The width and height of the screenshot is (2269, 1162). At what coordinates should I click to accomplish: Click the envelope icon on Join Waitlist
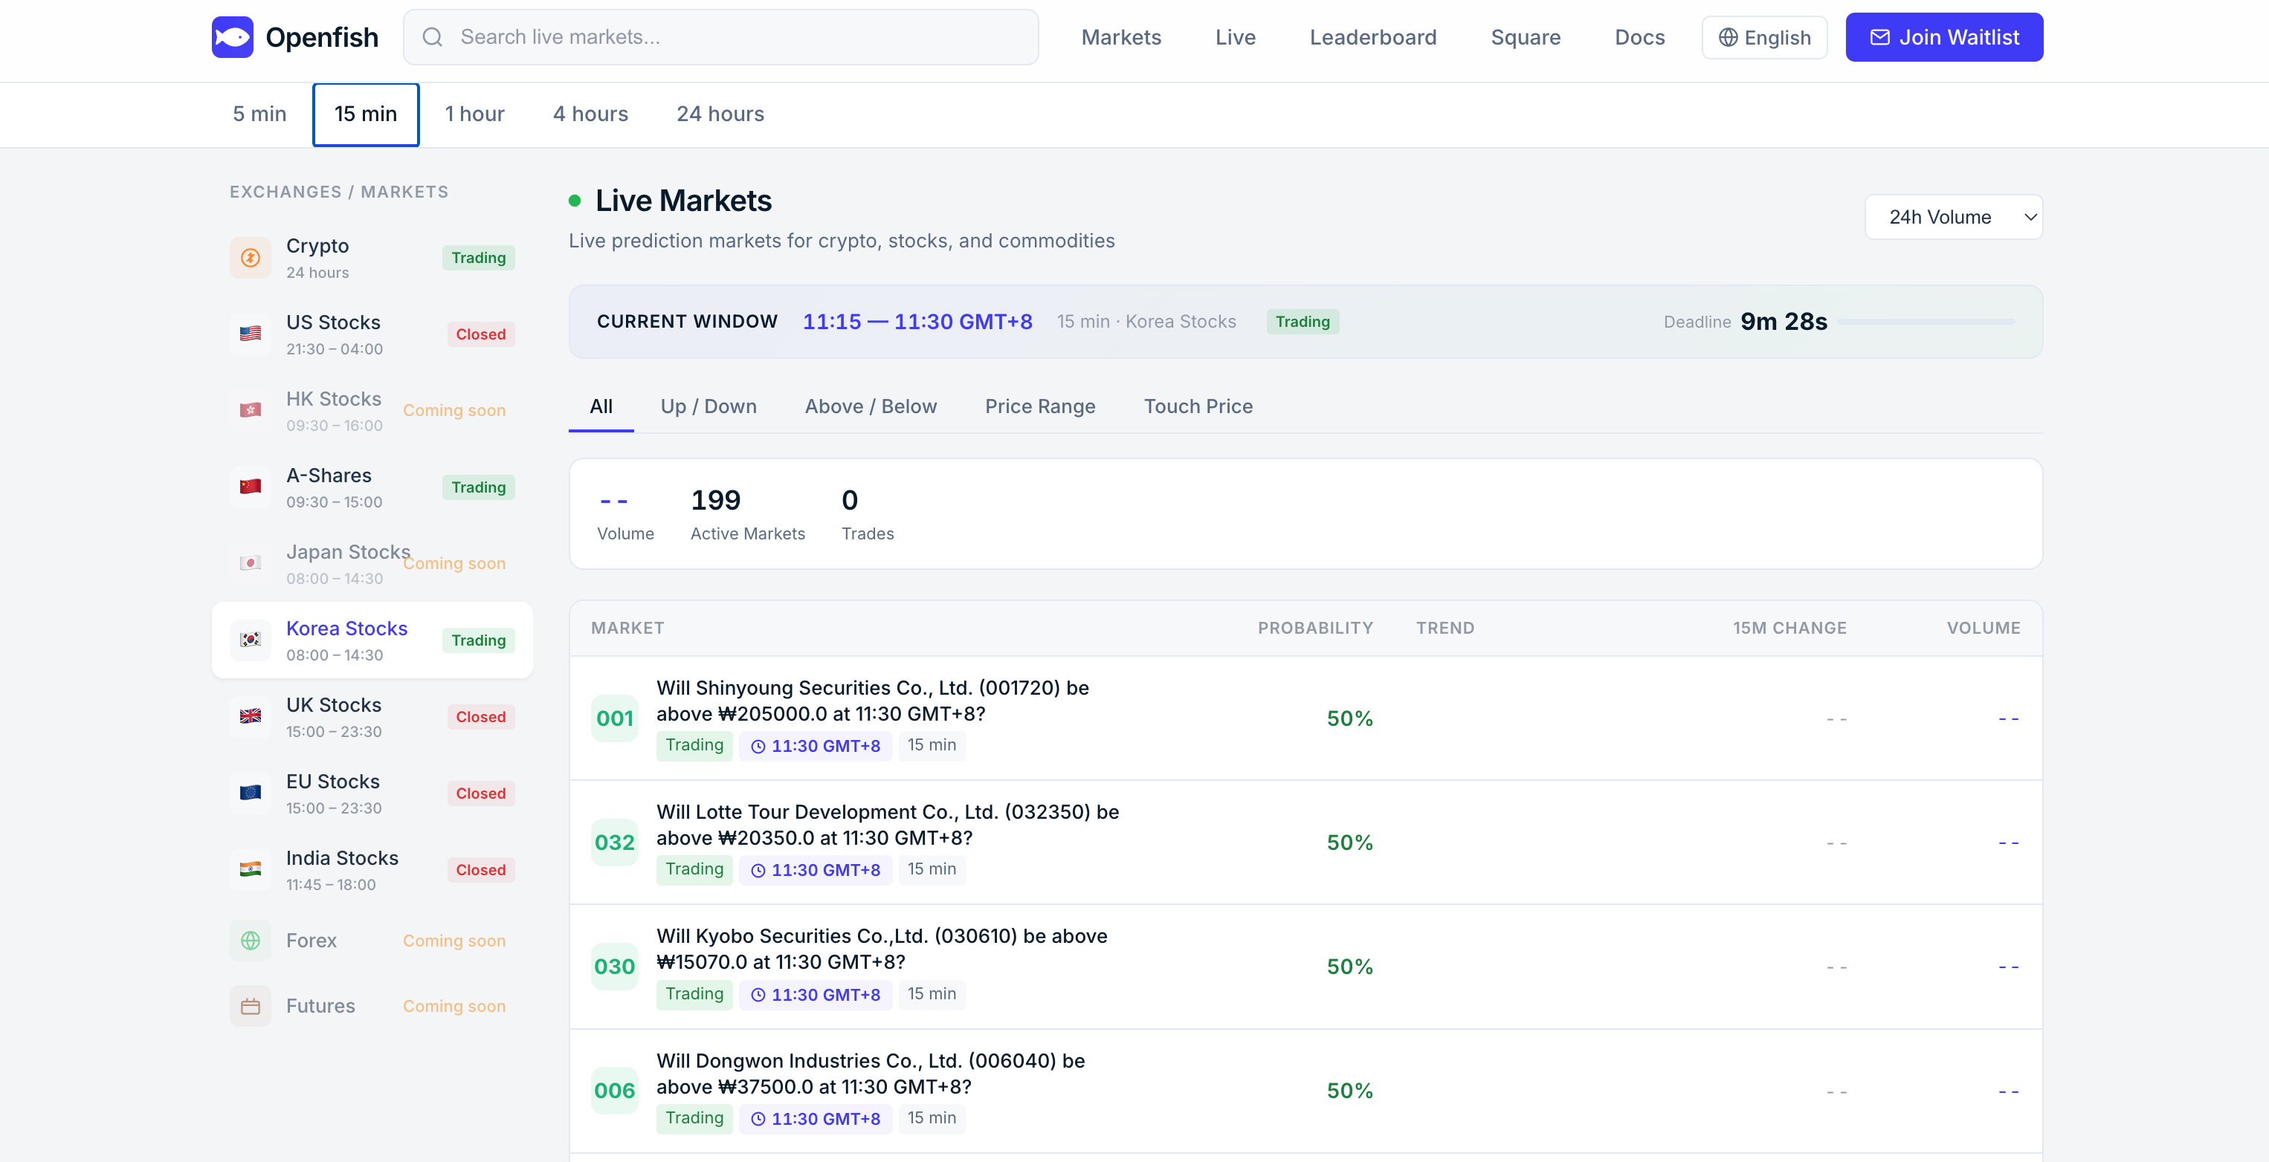1879,37
